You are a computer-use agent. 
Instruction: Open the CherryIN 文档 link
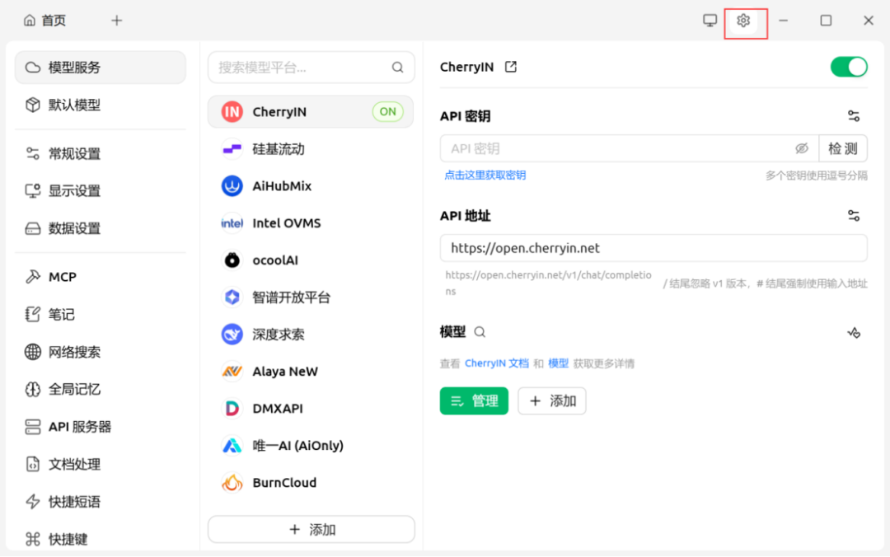(497, 363)
